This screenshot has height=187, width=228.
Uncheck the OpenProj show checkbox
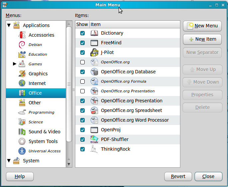pyautogui.click(x=82, y=130)
